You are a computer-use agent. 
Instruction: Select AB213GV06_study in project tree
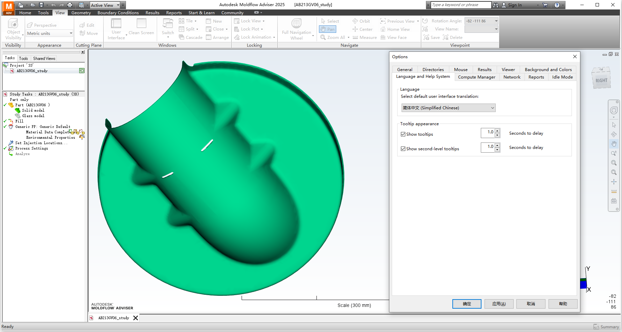coord(32,71)
